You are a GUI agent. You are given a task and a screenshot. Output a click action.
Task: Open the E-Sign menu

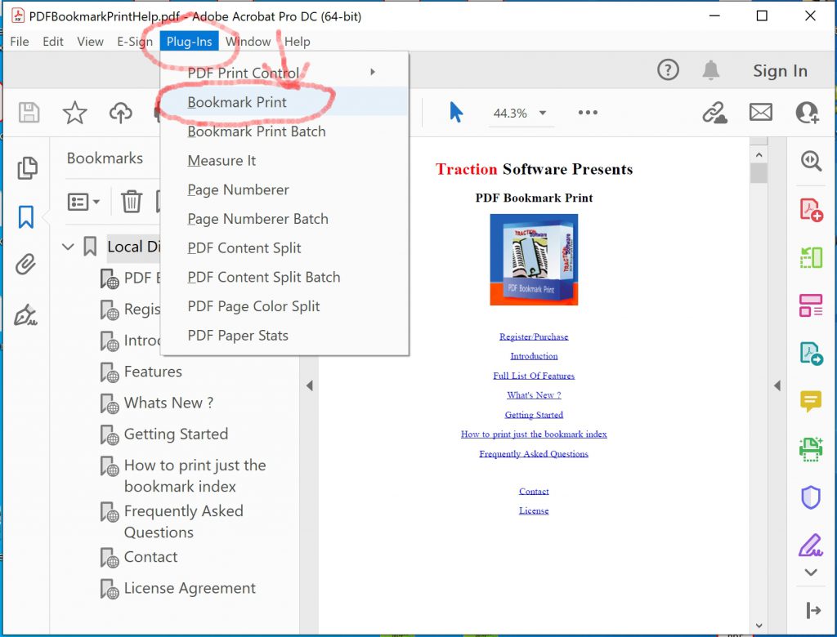[x=134, y=42]
